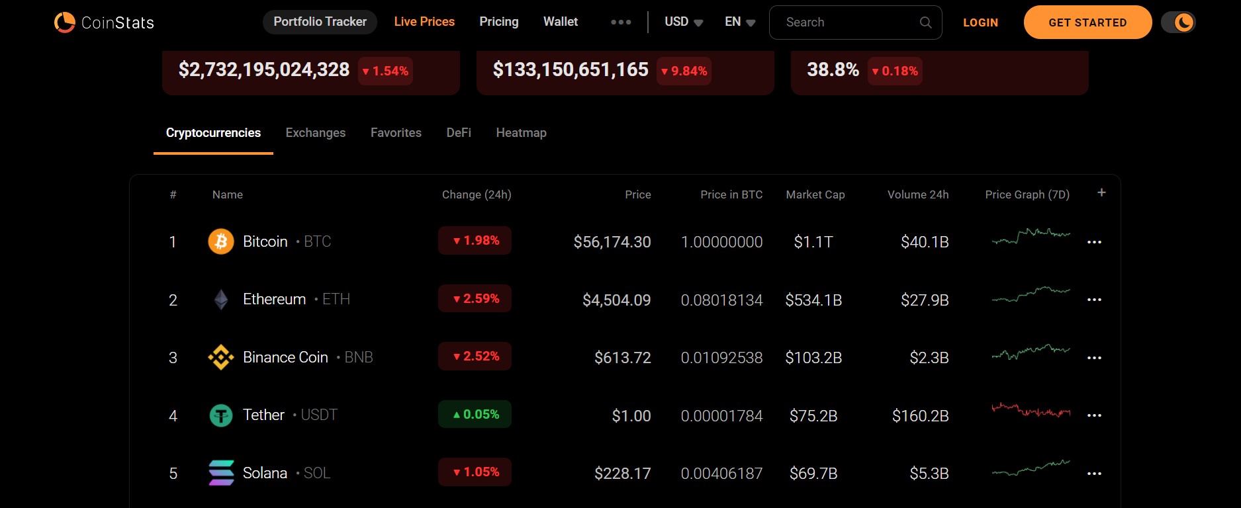Viewport: 1241px width, 508px height.
Task: Open the EN language dropdown
Action: [740, 22]
